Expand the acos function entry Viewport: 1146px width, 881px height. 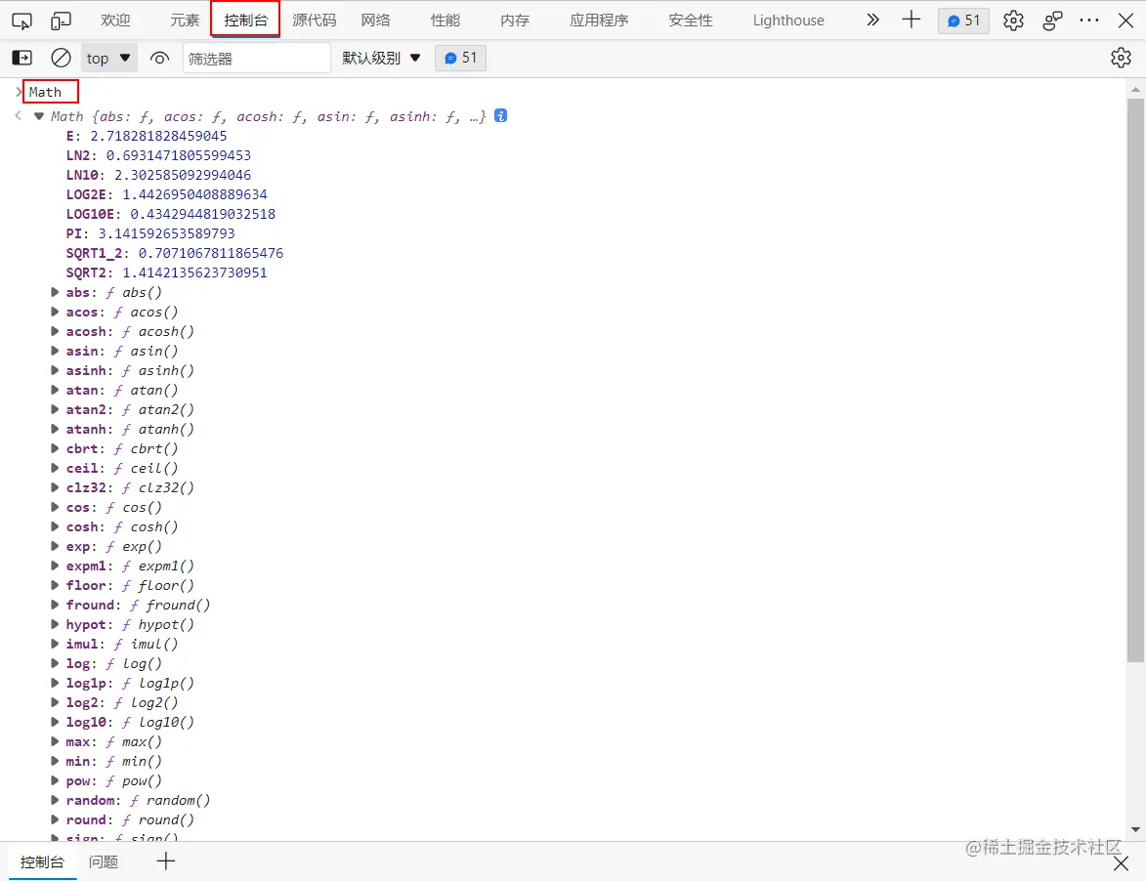(x=55, y=312)
